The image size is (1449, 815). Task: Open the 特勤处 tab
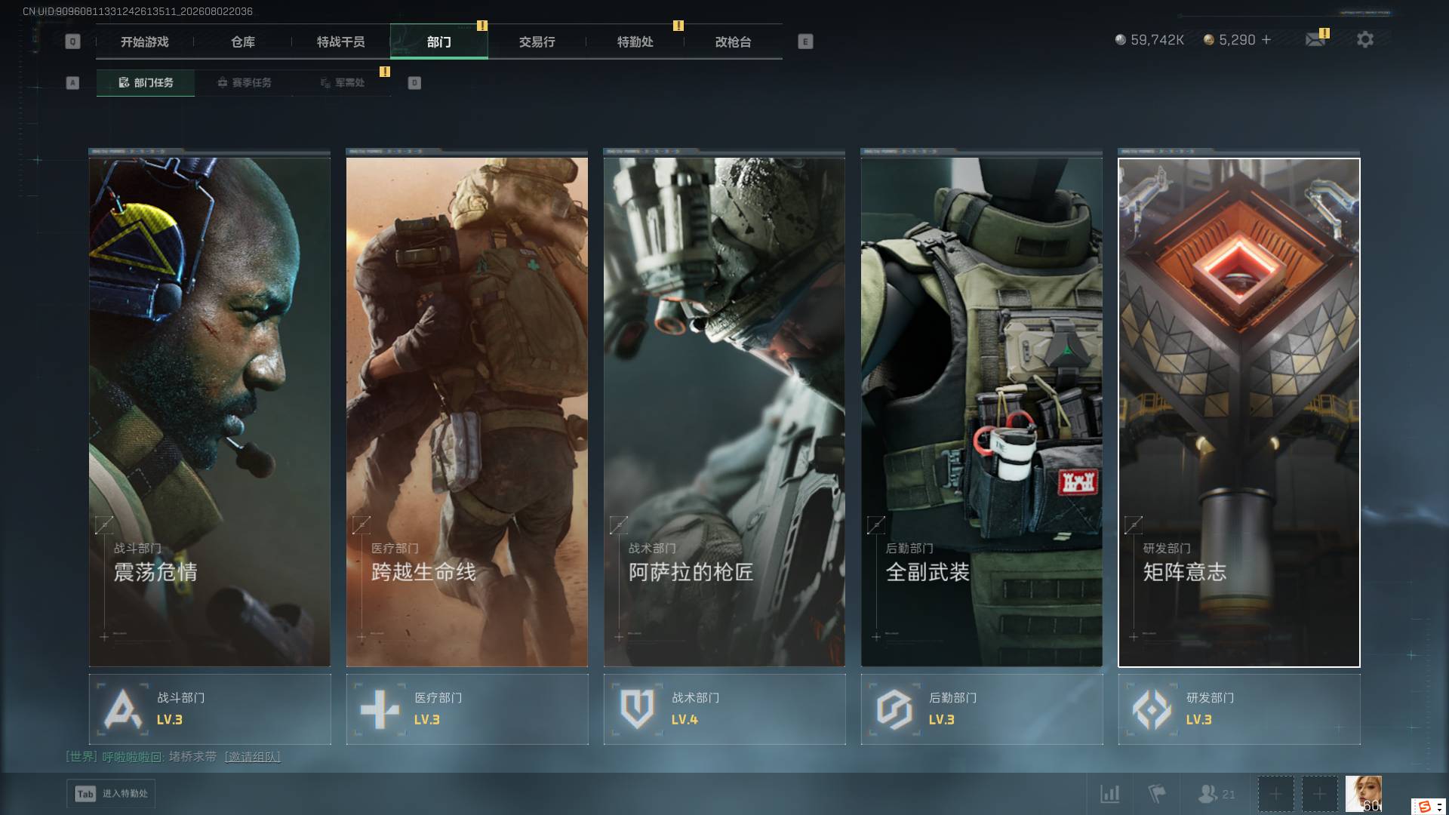coord(635,42)
